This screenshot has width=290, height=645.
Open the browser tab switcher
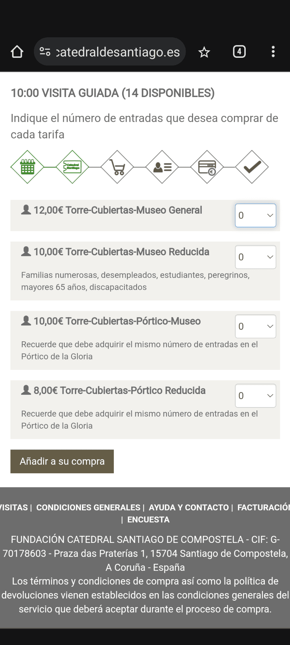click(239, 52)
